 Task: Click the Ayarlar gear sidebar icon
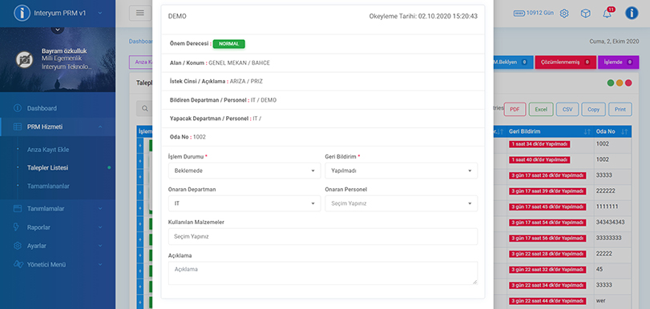pyautogui.click(x=18, y=246)
